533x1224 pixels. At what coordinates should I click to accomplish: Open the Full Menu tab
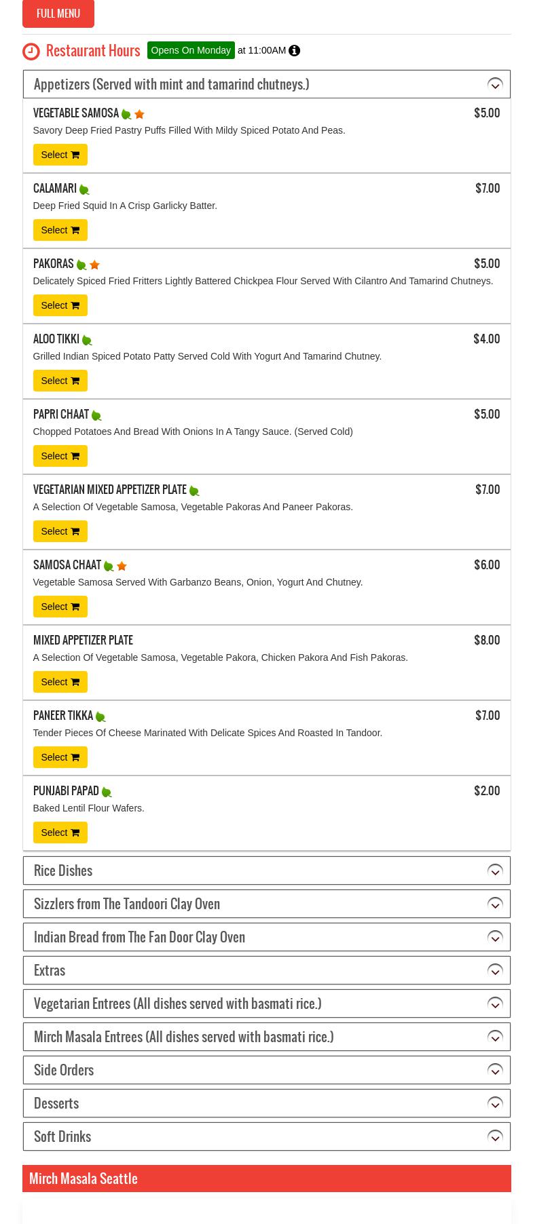[58, 14]
